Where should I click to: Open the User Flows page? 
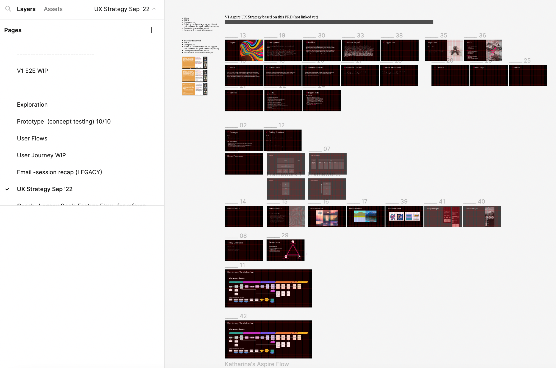32,138
